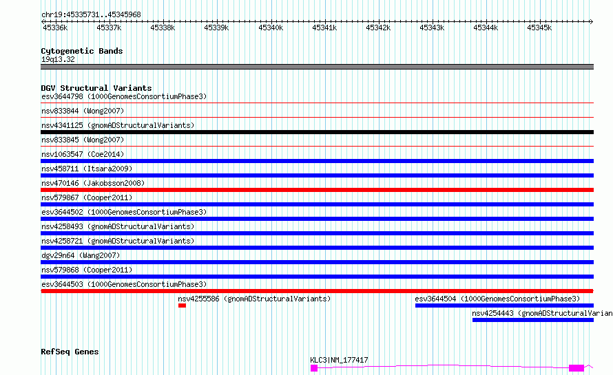Open variant nsv4258493 (gnomADStructuralVariants) label
Viewport: 613px width, 375px height.
tap(118, 226)
